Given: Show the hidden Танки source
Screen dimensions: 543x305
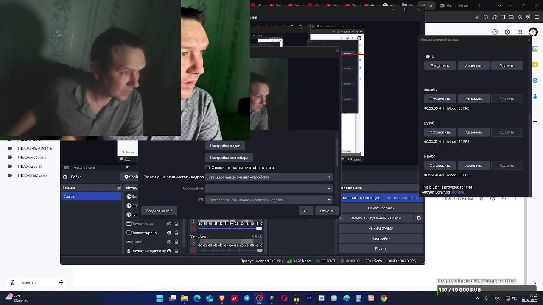Looking at the screenshot, I should tap(169, 242).
